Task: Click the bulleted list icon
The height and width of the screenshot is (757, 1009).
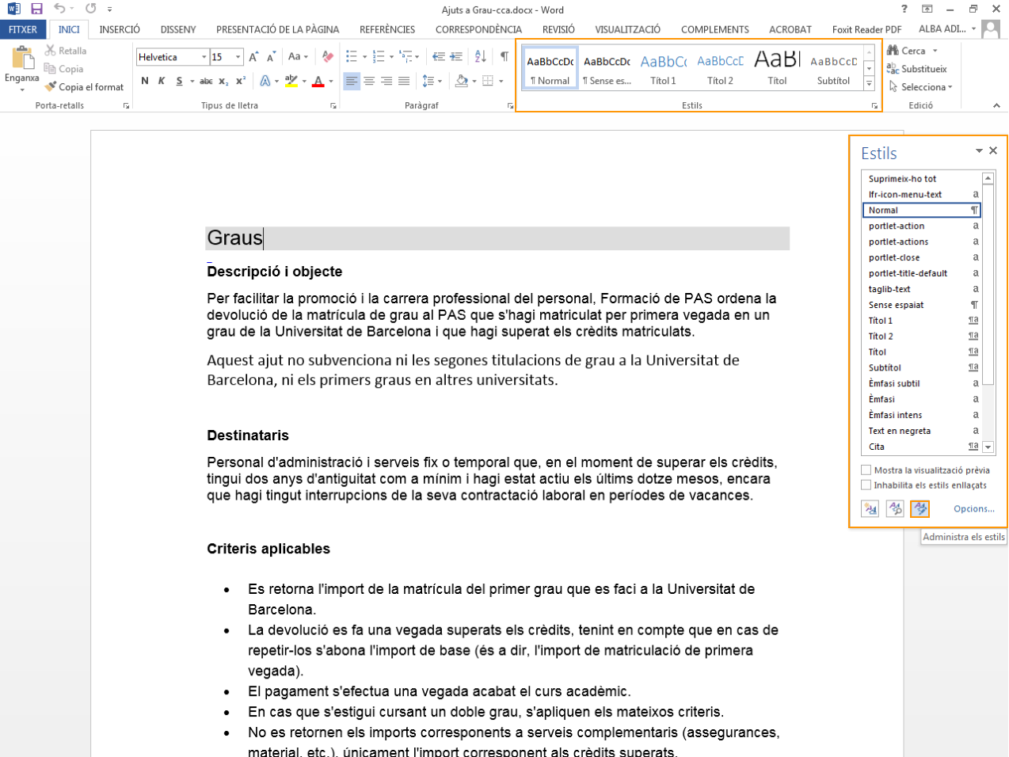Action: [x=352, y=56]
